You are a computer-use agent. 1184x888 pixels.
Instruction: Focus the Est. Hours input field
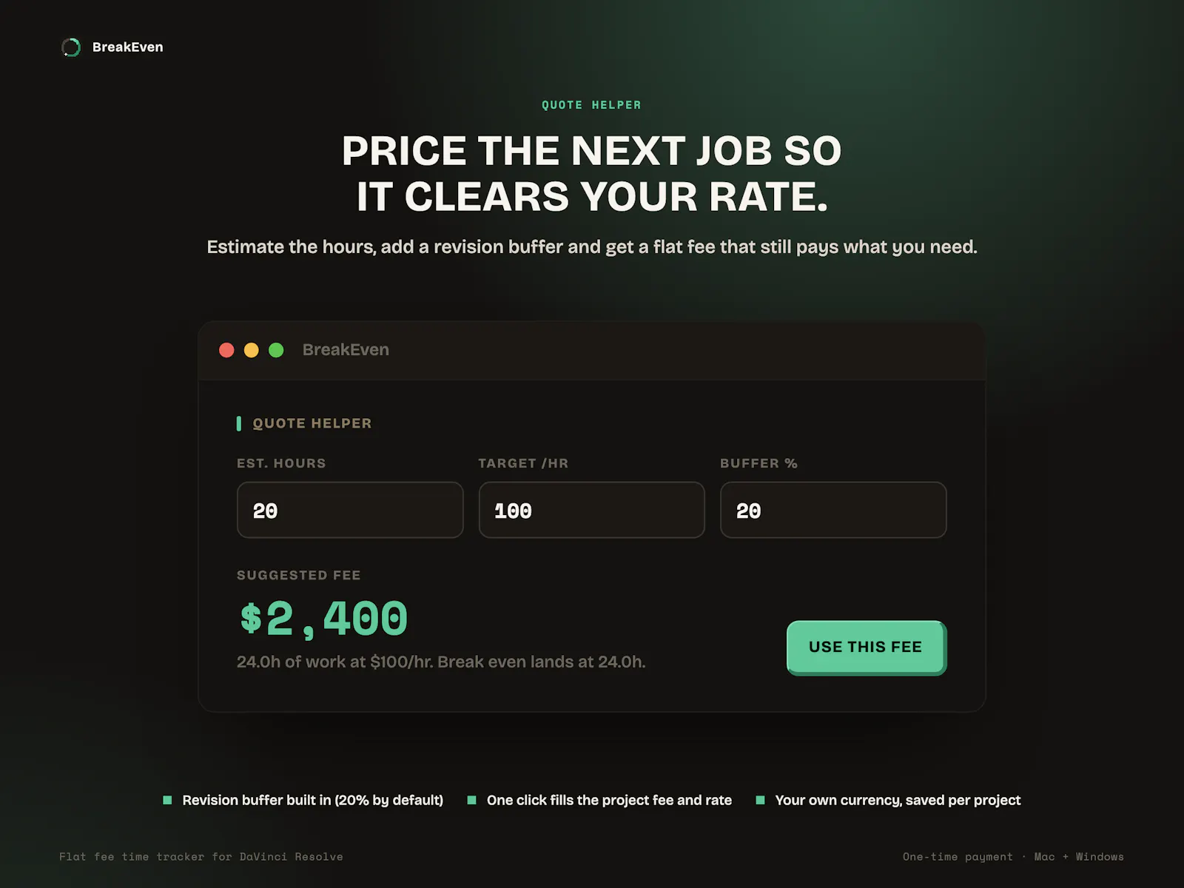pos(350,510)
